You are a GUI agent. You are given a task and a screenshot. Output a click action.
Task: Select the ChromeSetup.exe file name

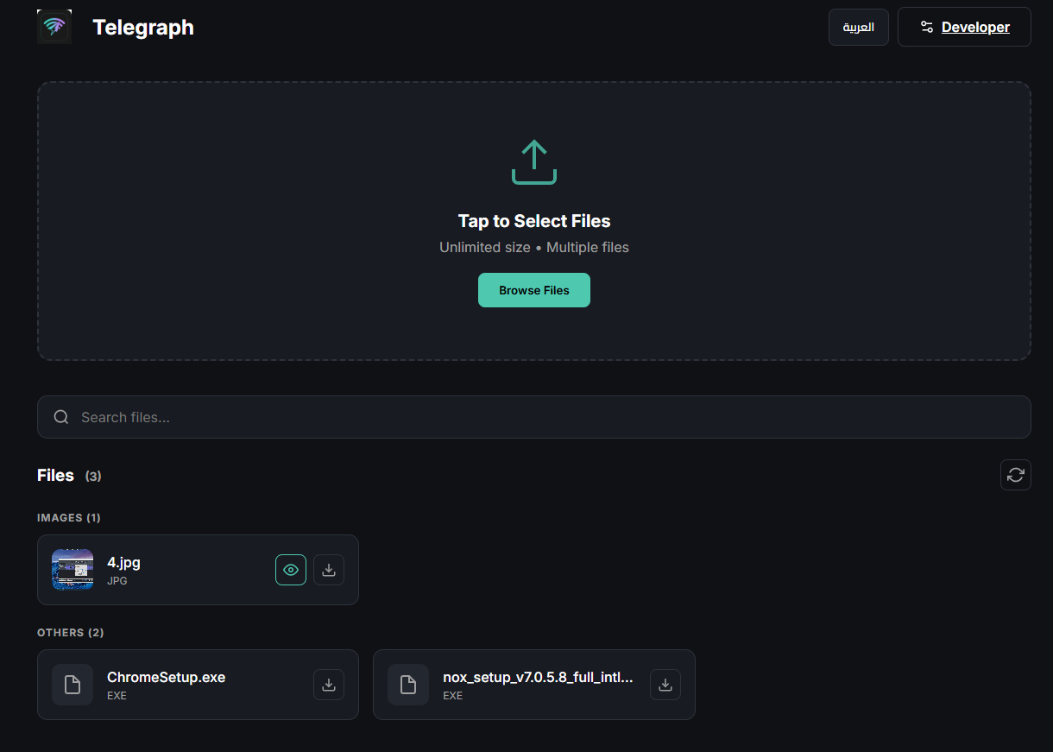click(166, 678)
